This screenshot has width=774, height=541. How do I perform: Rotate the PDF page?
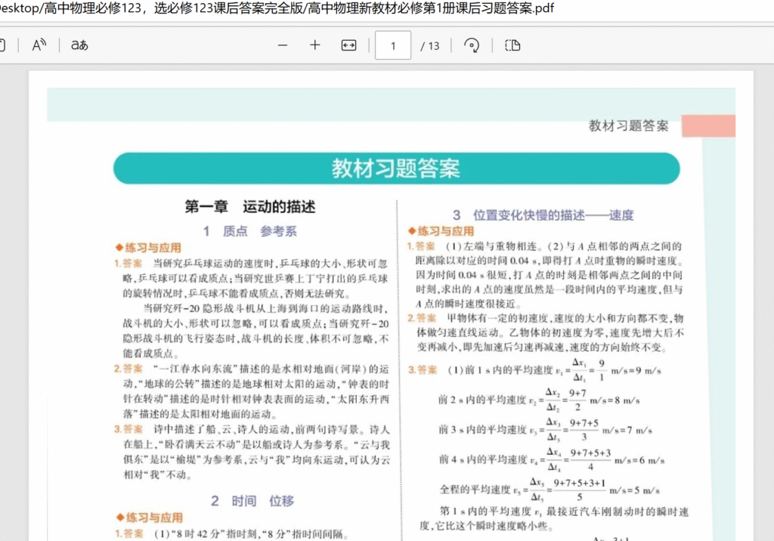(472, 45)
